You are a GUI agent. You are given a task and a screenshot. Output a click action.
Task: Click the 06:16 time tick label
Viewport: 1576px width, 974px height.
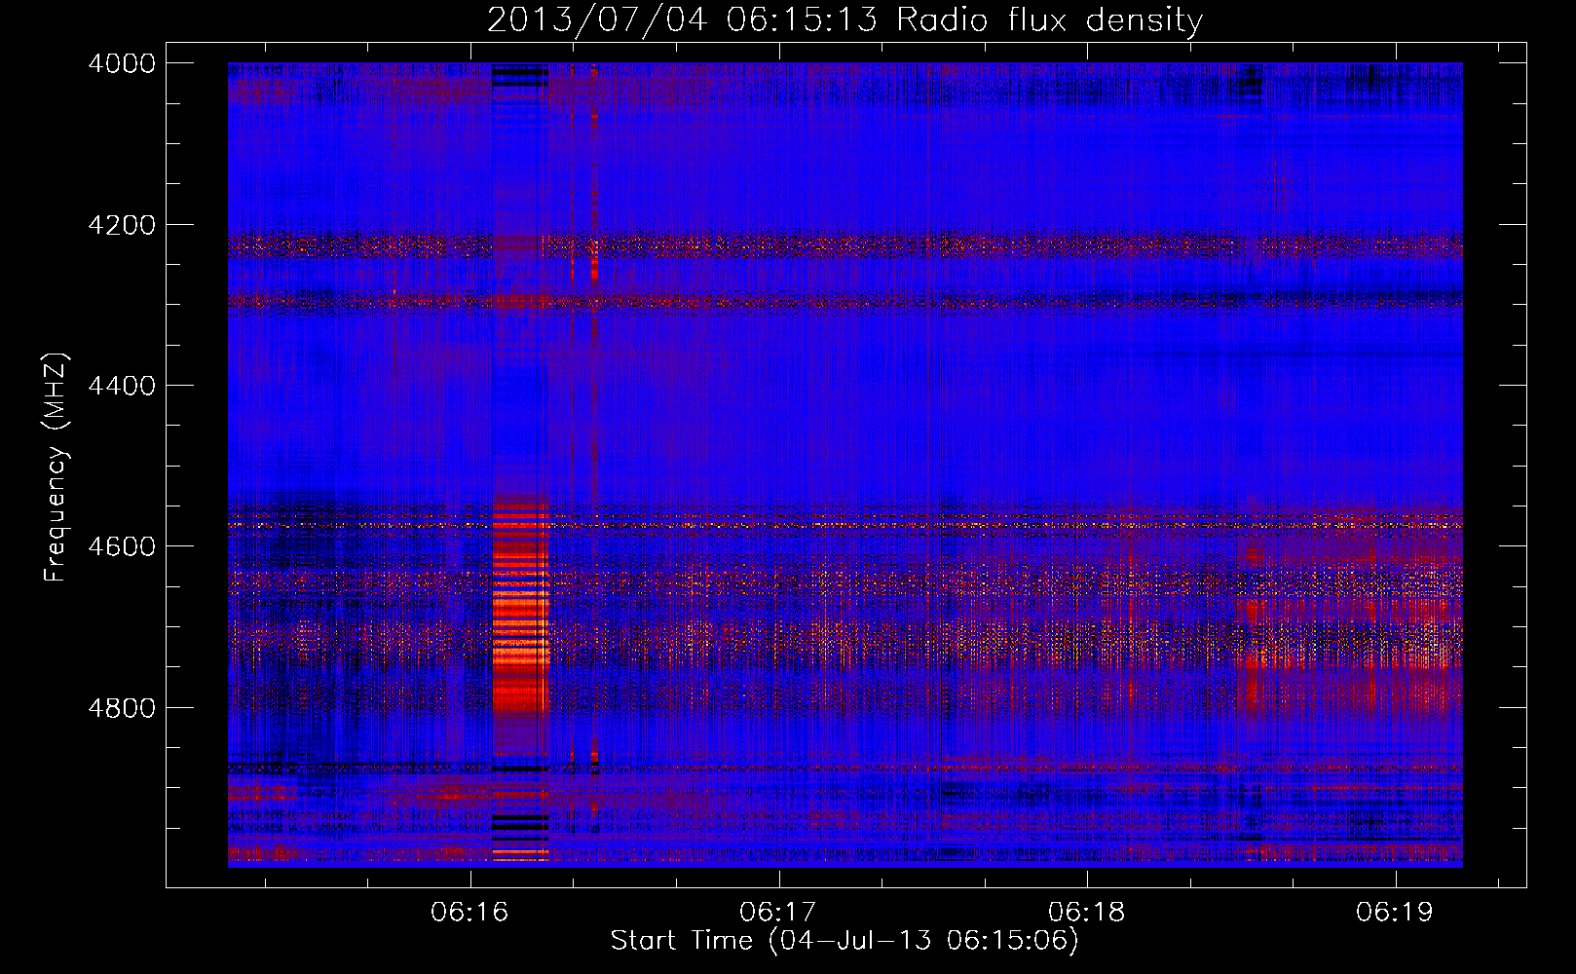click(470, 912)
